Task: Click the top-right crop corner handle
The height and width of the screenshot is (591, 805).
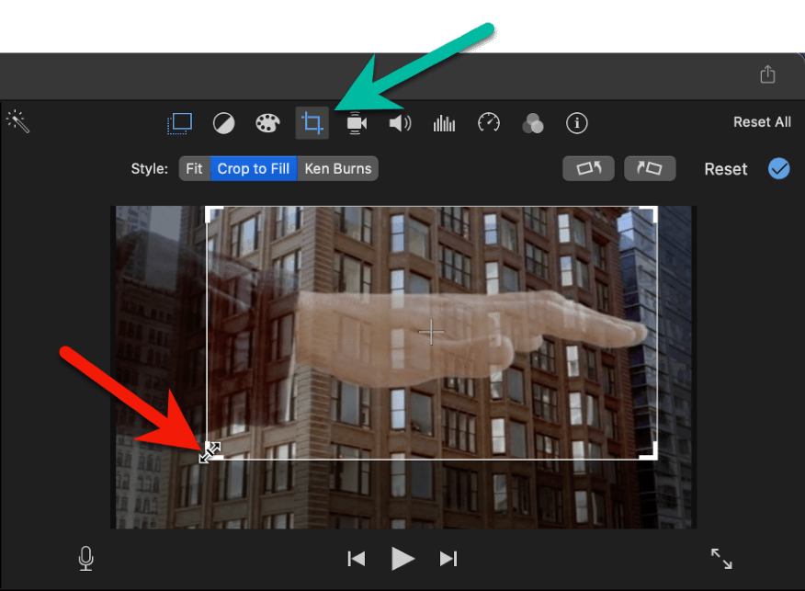Action: [651, 212]
